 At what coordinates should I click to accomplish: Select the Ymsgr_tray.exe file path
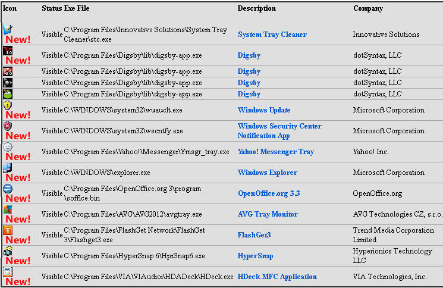146,152
